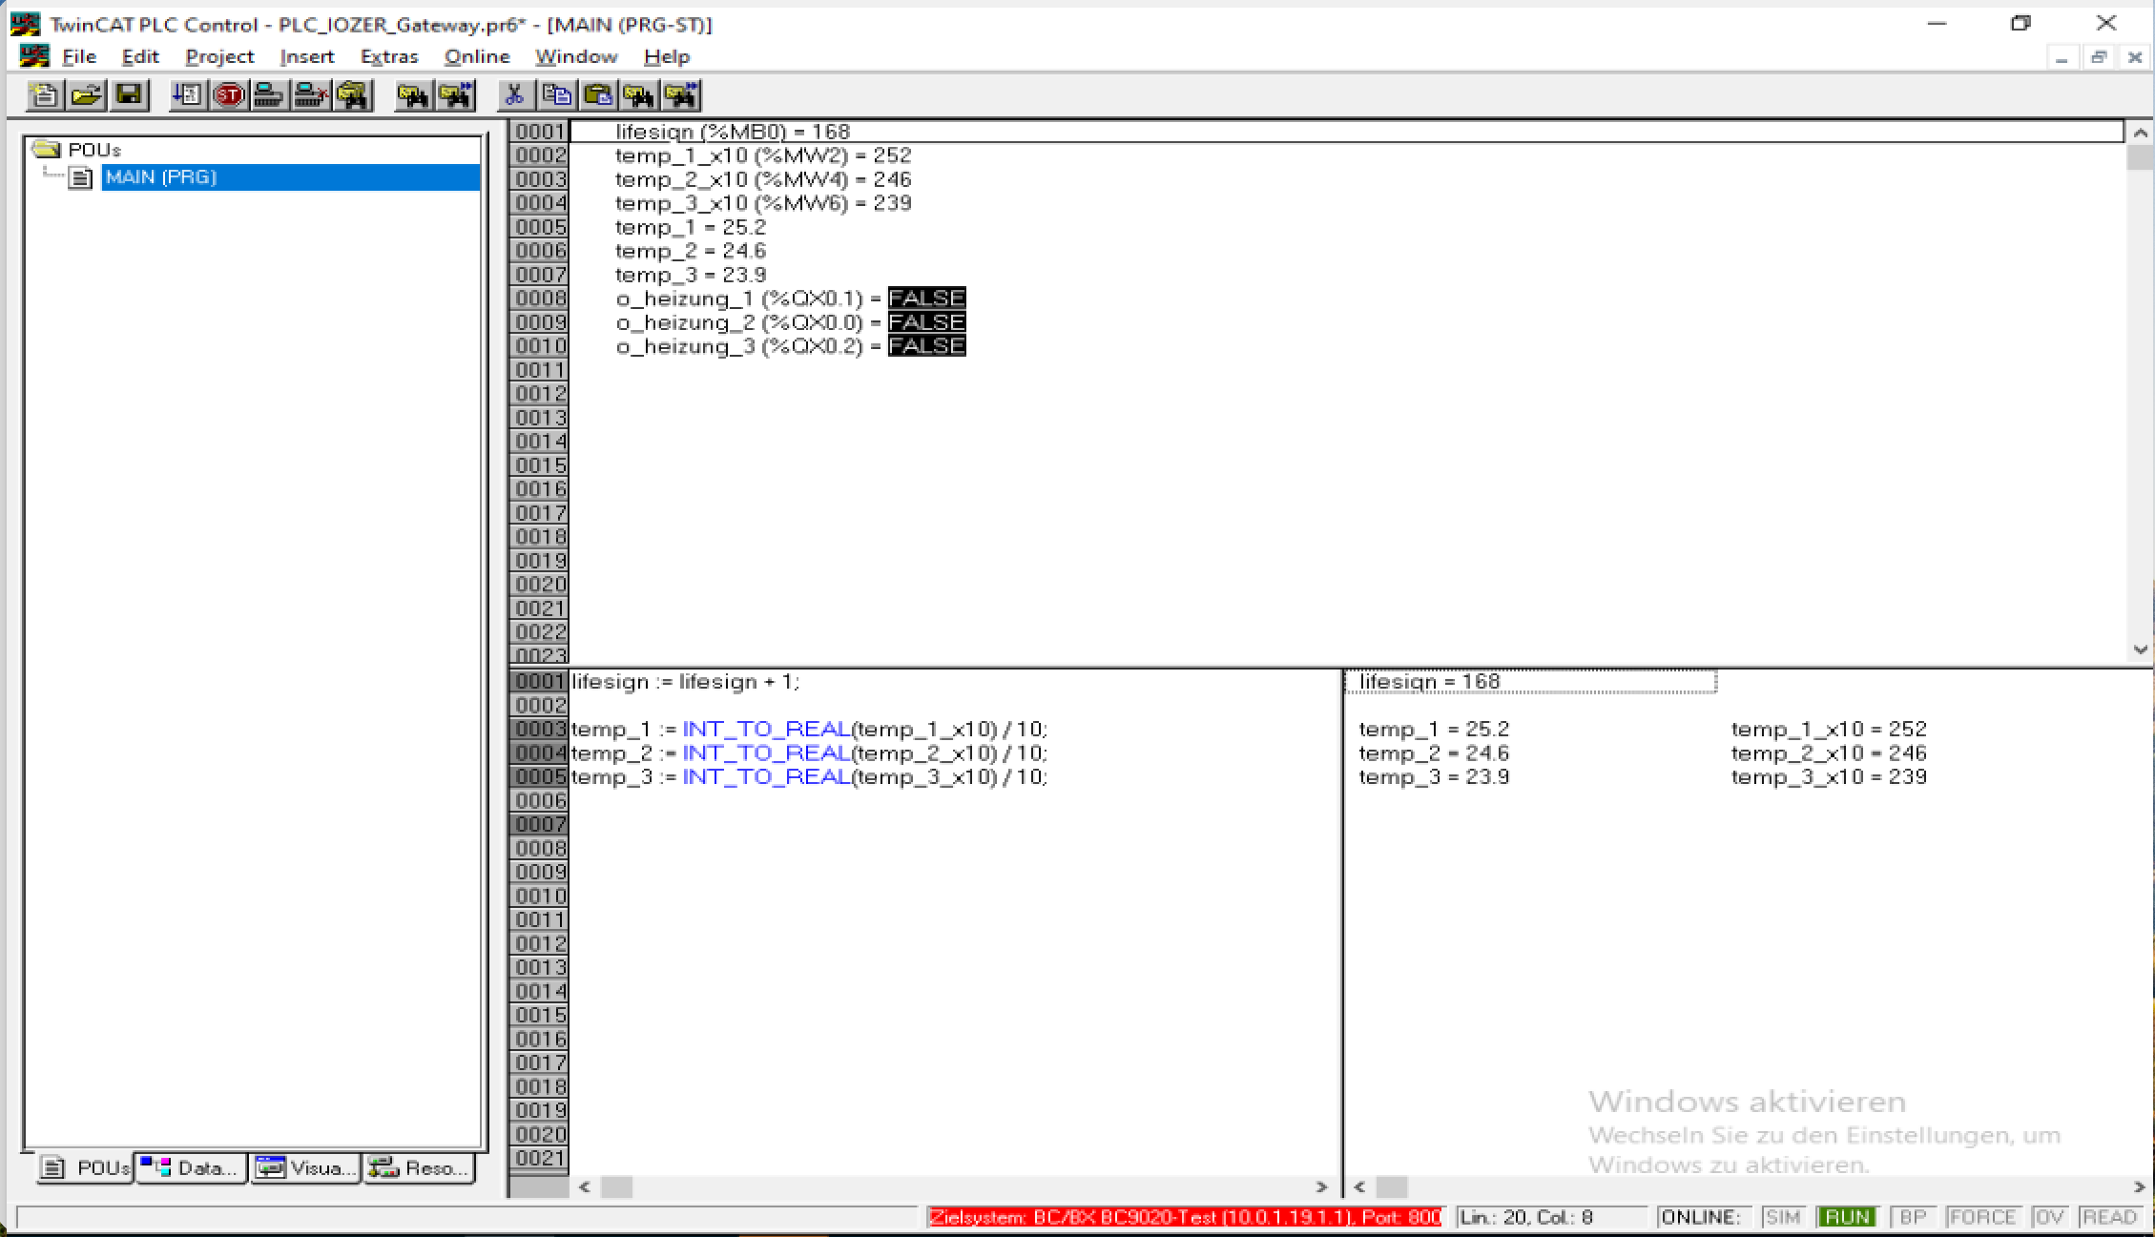Viewport: 2155px width, 1237px height.
Task: Open the Project menu
Action: coord(219,57)
